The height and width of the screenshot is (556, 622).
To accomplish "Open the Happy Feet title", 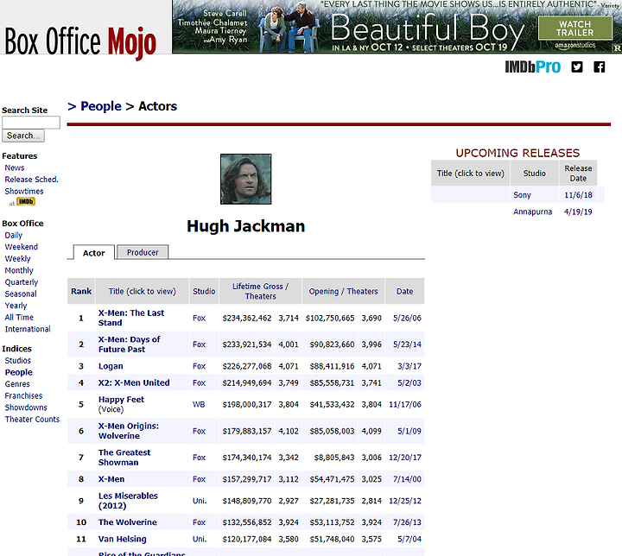I will click(x=122, y=400).
